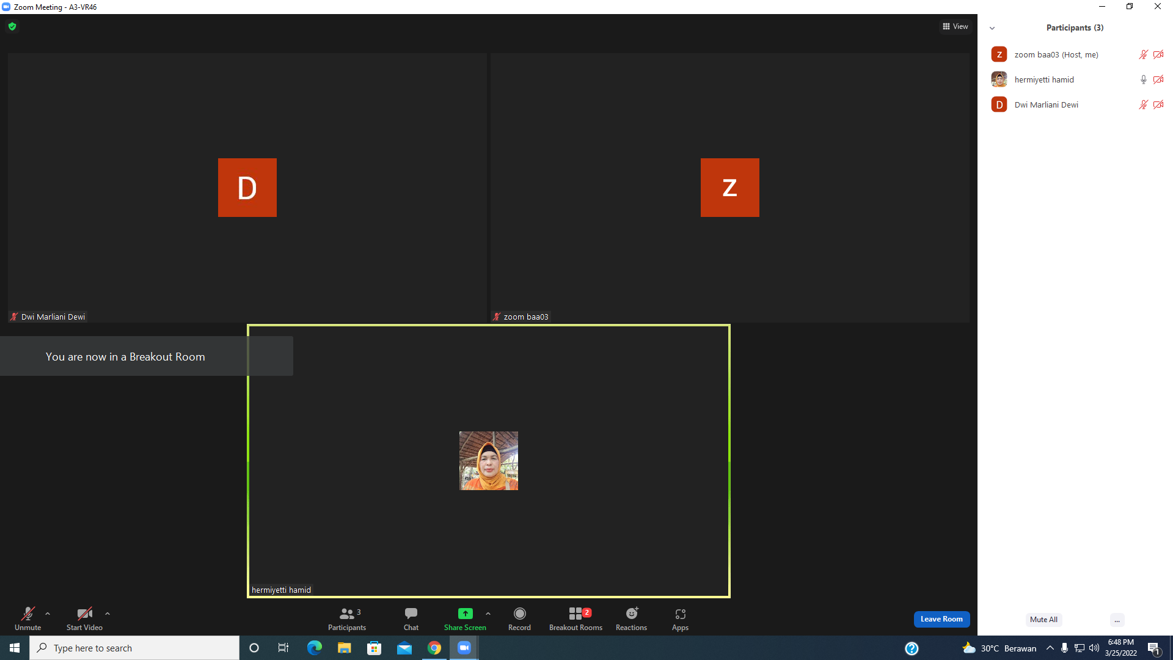Click the taskbar search box
Screen dimensions: 1173x660
[x=134, y=648]
